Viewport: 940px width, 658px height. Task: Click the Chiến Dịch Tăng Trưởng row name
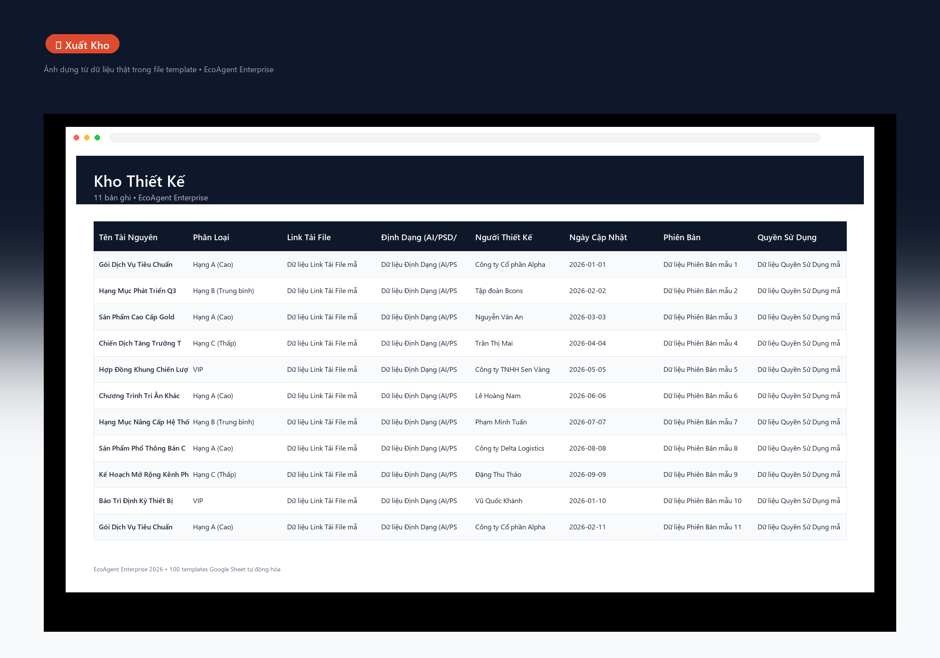pyautogui.click(x=140, y=343)
